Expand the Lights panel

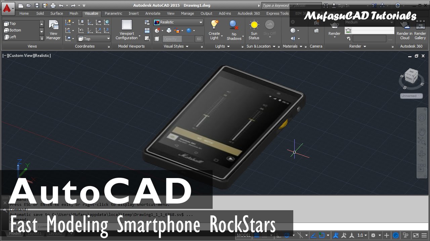coord(222,46)
